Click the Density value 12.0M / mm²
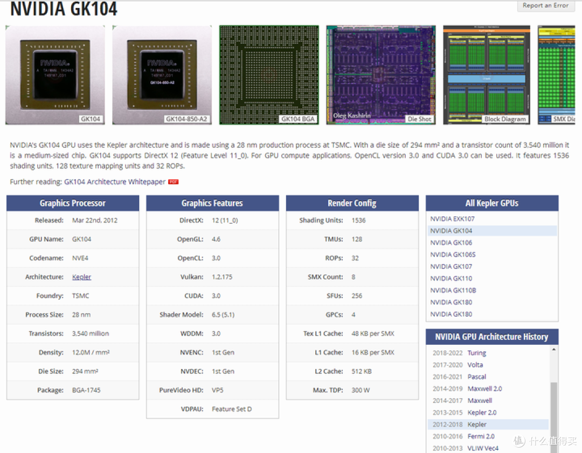This screenshot has height=453, width=582. click(91, 352)
